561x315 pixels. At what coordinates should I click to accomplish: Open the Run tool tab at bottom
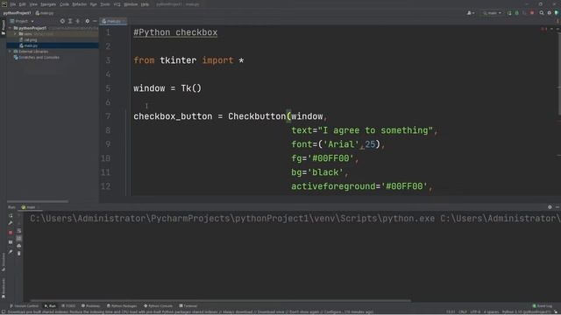click(50, 306)
